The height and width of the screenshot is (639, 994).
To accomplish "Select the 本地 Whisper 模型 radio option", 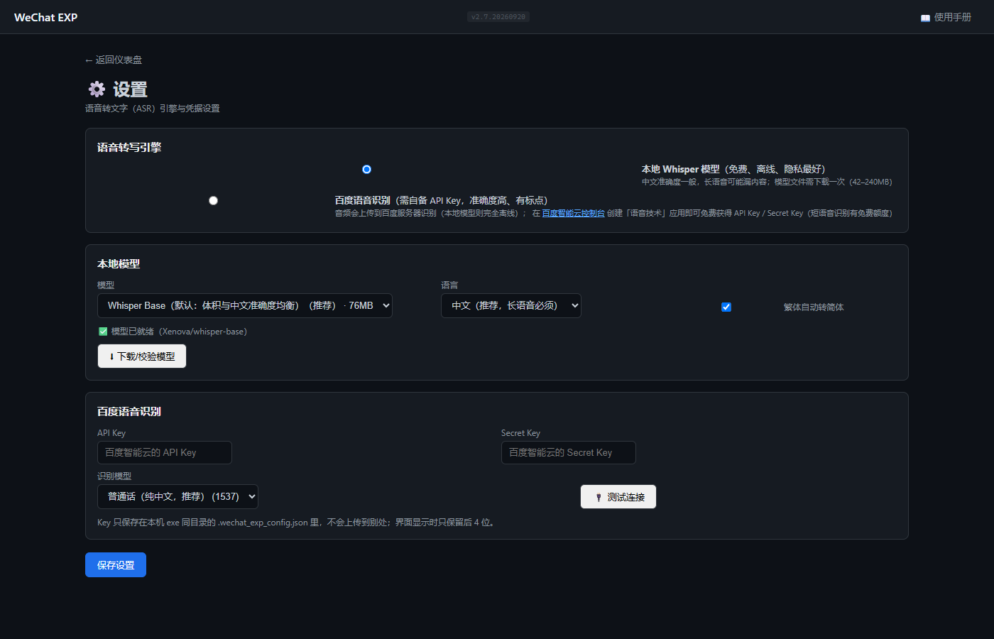I will coord(366,169).
